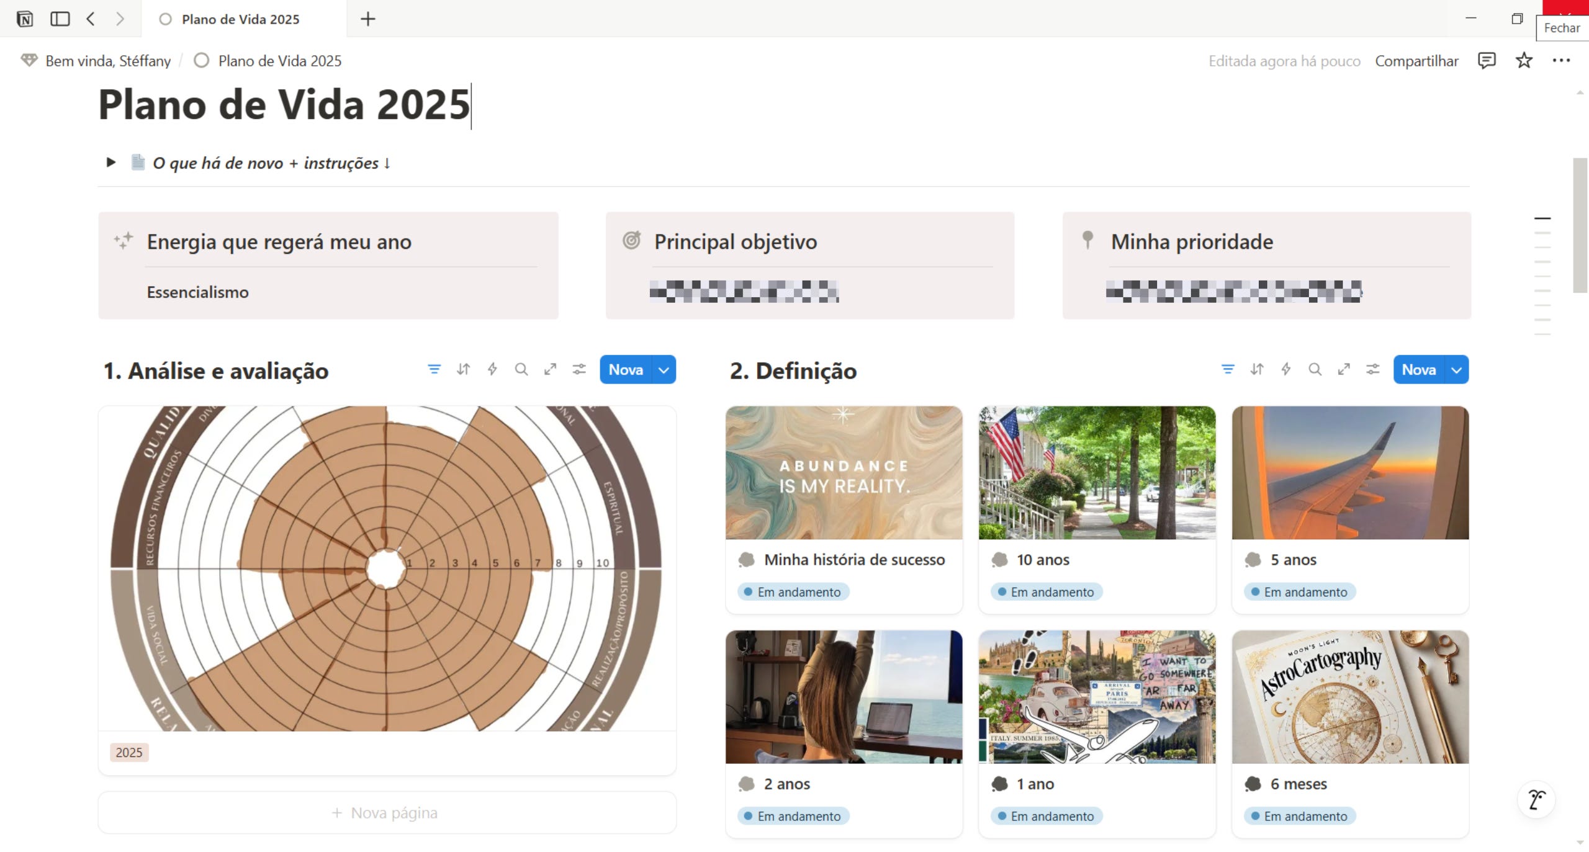Open dropdown arrow beside Nova in Análise e avaliação
The image size is (1589, 852).
coord(664,370)
